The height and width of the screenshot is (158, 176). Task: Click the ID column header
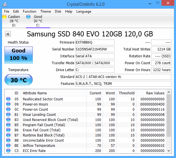(16, 93)
